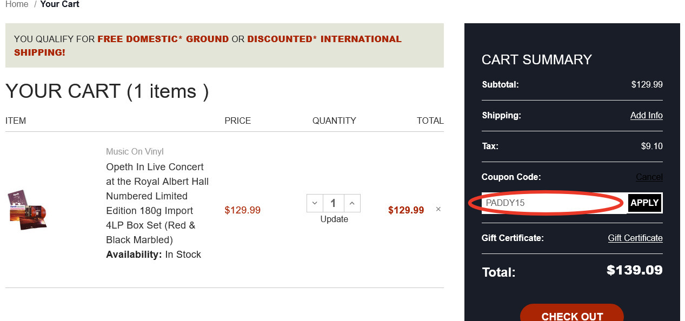Select the item price of $129.99
This screenshot has width=685, height=321.
click(x=242, y=210)
